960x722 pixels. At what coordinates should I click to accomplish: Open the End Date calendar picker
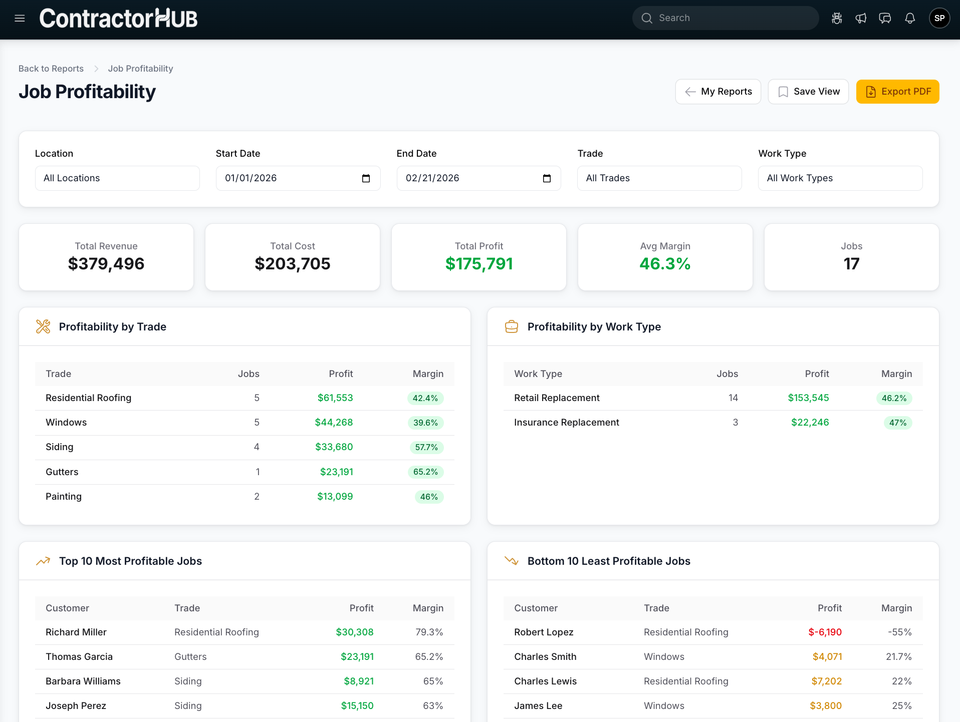click(547, 178)
